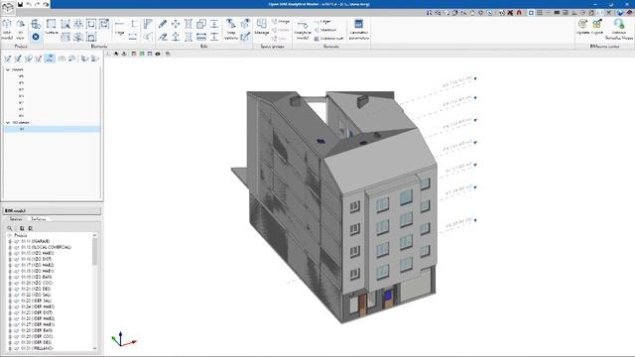Screen dimensions: 635x357
Task: Click the black arrow select icon in viewport toolbar
Action: click(x=116, y=54)
